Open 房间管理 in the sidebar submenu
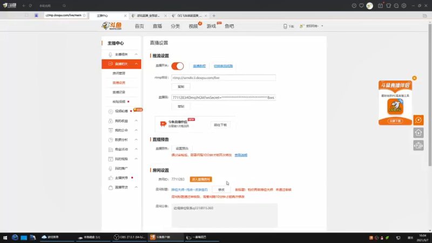The width and height of the screenshot is (432, 243). point(119,73)
